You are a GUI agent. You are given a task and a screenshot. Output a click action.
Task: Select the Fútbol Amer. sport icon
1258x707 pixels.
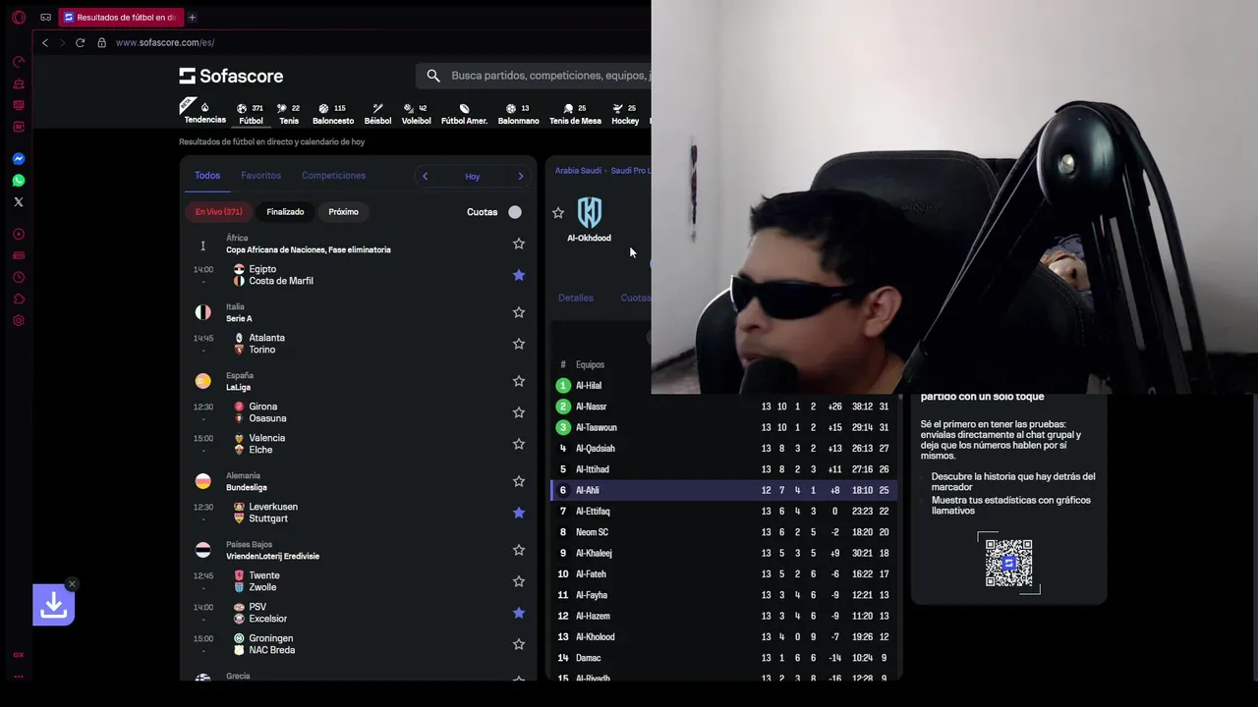click(x=464, y=114)
